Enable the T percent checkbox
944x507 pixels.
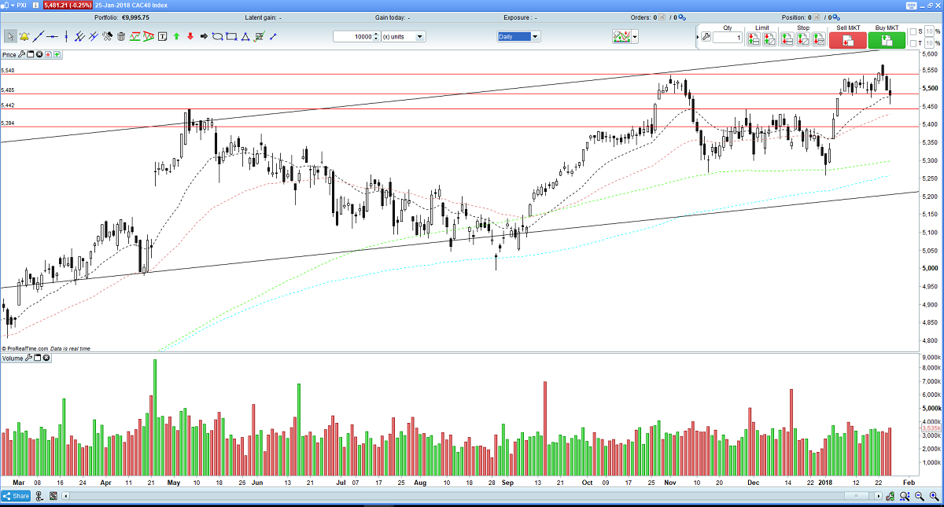913,43
